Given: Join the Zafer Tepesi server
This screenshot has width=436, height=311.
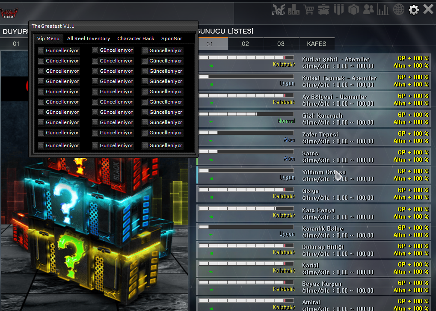Looking at the screenshot, I should point(314,138).
